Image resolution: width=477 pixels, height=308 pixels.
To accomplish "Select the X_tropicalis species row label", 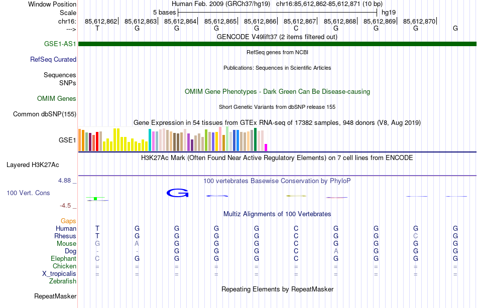I will point(59,274).
